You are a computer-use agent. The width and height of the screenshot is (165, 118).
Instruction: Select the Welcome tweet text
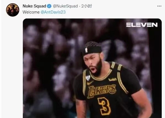point(31,12)
